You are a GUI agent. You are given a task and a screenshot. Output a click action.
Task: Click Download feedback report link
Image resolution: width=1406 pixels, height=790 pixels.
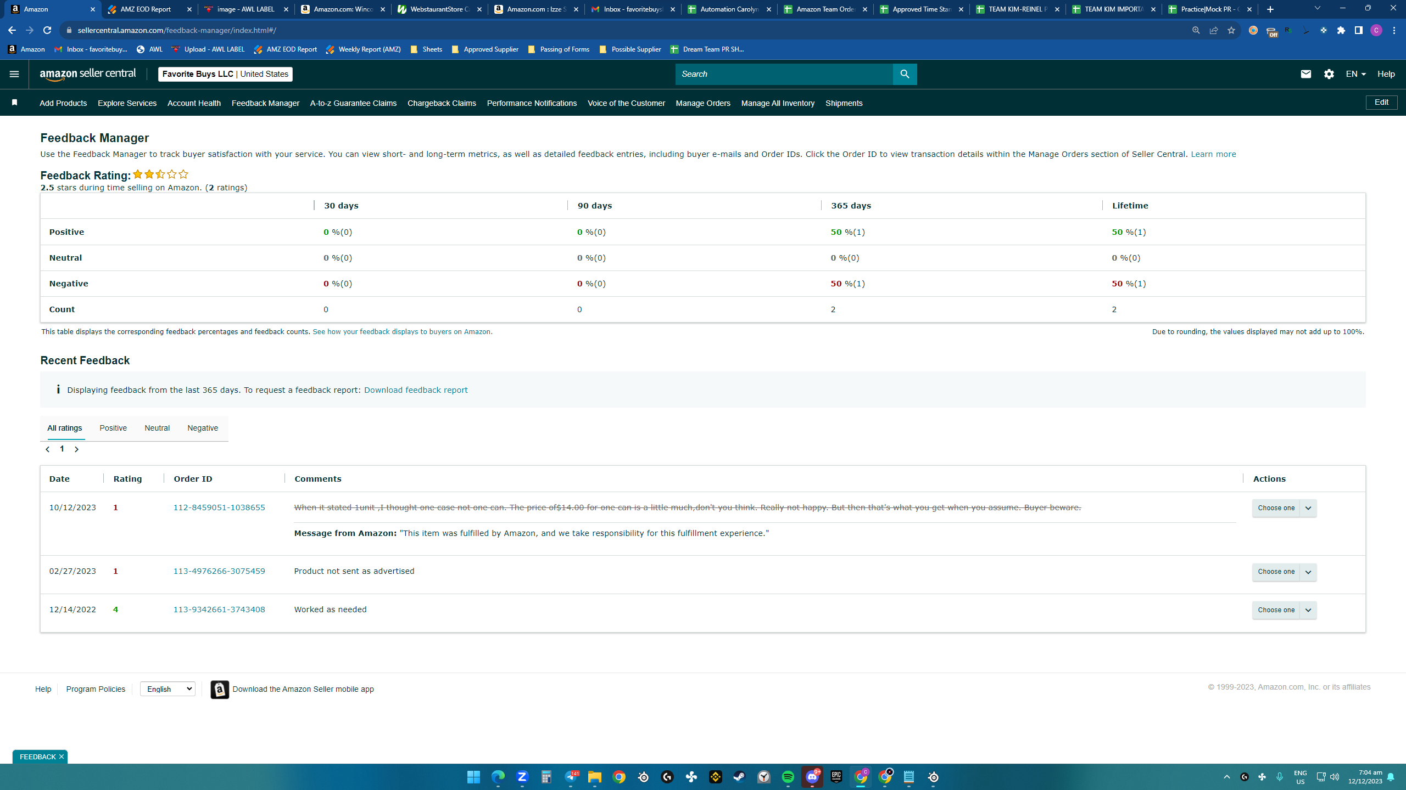click(x=416, y=390)
